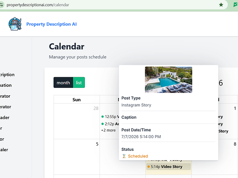Click the Property Description AI logo icon

pos(15,24)
